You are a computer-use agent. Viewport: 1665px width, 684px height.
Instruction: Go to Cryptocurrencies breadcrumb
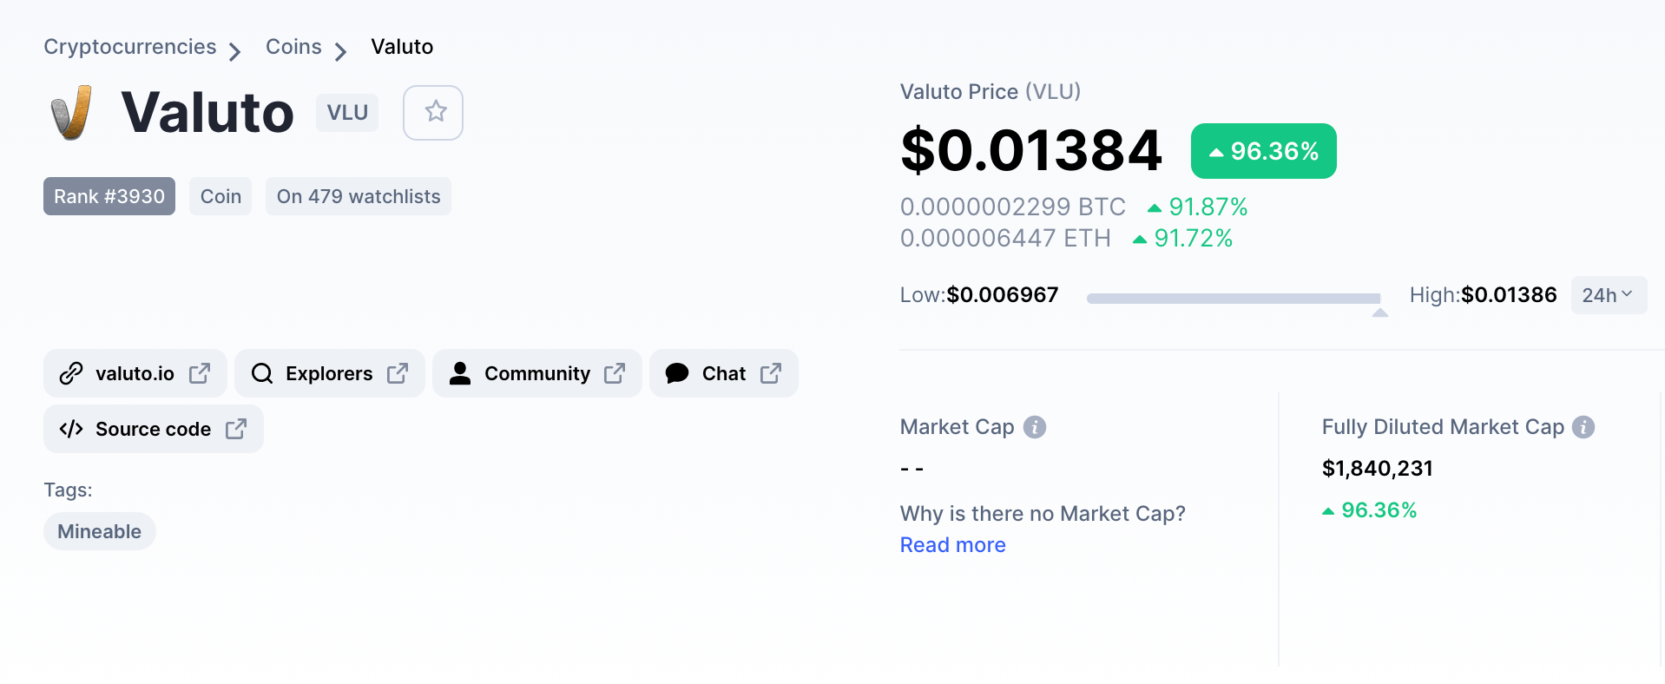coord(130,47)
